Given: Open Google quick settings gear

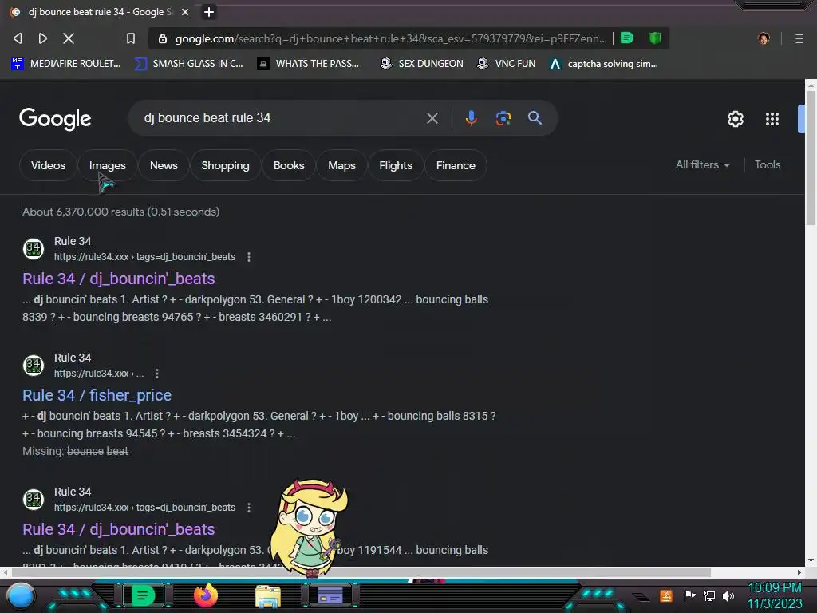Looking at the screenshot, I should coord(735,119).
